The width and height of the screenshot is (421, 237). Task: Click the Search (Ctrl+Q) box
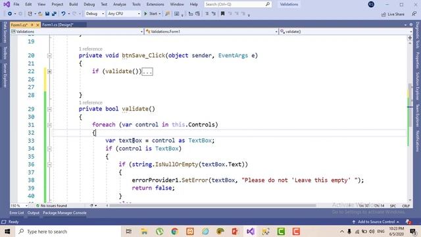pyautogui.click(x=237, y=5)
